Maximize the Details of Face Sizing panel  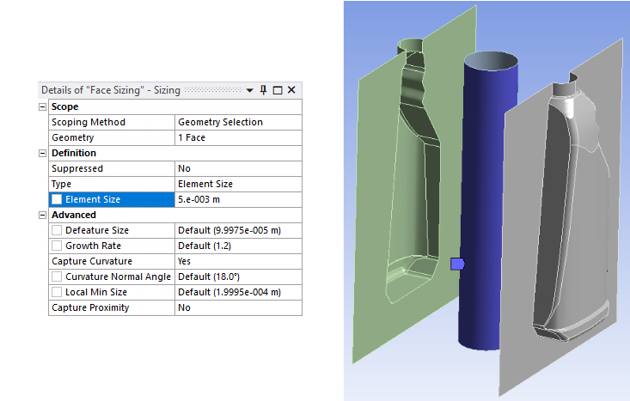click(278, 90)
